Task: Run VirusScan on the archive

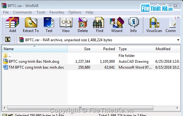Action: pyautogui.click(x=154, y=25)
